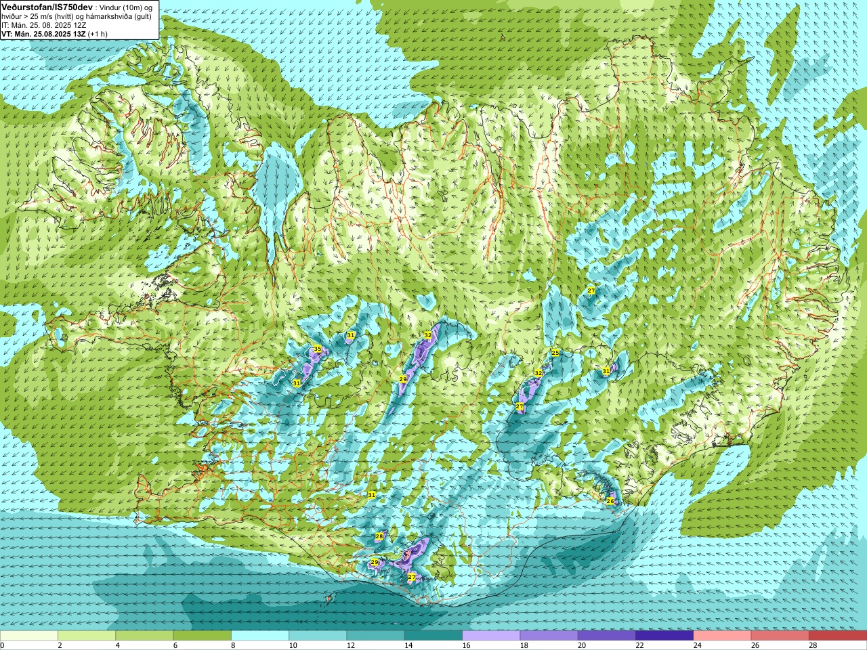Image resolution: width=867 pixels, height=650 pixels.
Task: Pick the medium green 4–6 m/s legend swatch
Action: (144, 636)
